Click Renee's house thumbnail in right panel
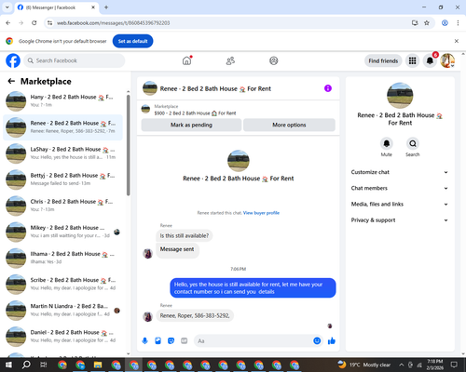The width and height of the screenshot is (466, 372). point(400,96)
